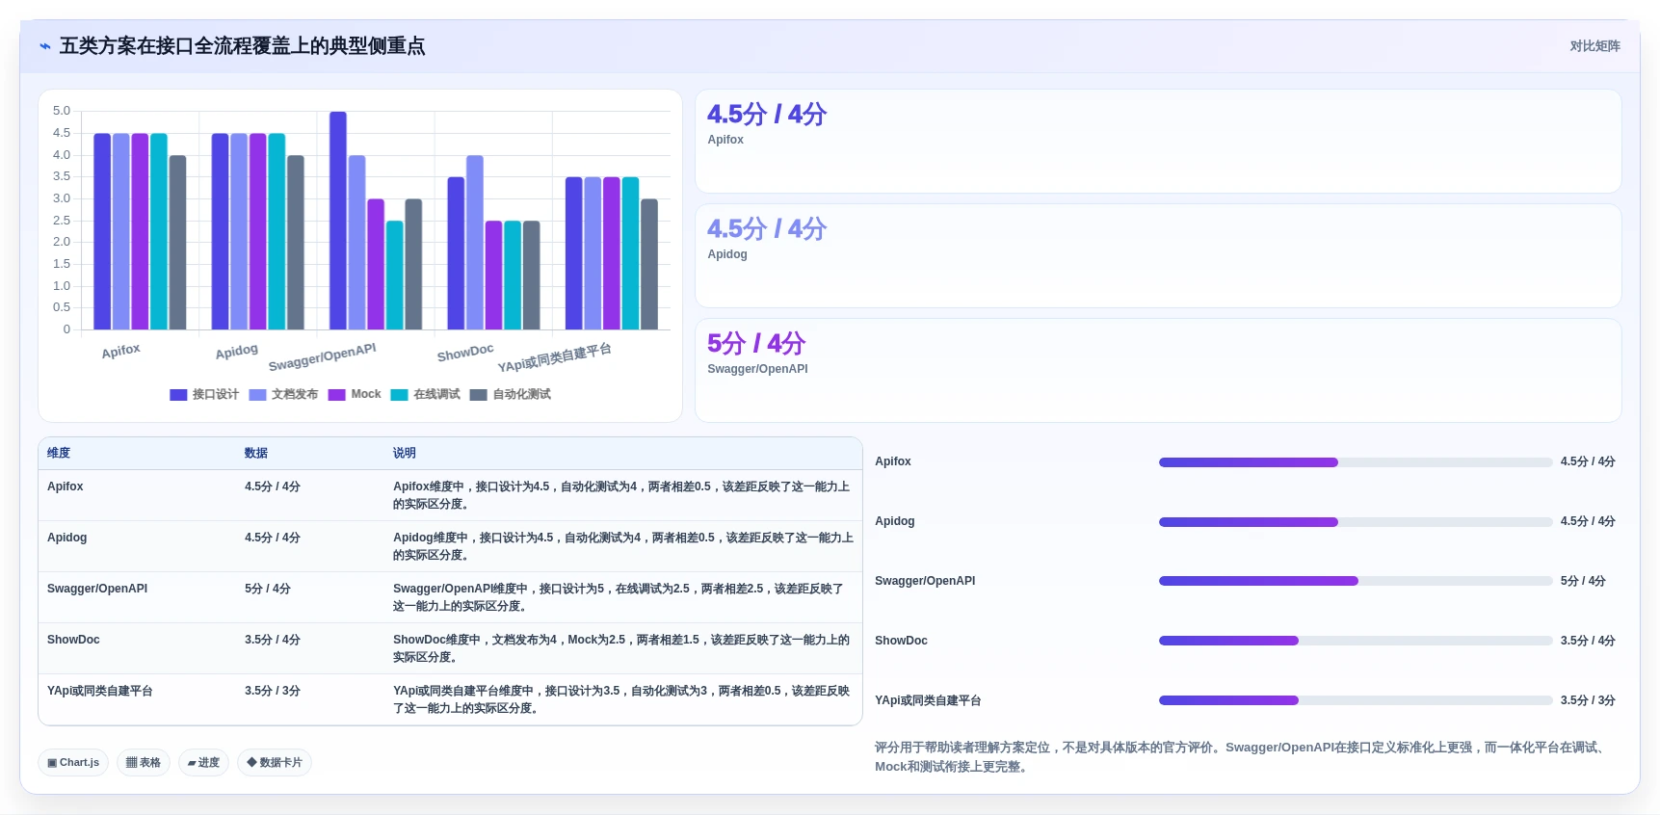Click the Swagger/OpenAPI label in the progress list
This screenshot has width=1660, height=815.
925,582
